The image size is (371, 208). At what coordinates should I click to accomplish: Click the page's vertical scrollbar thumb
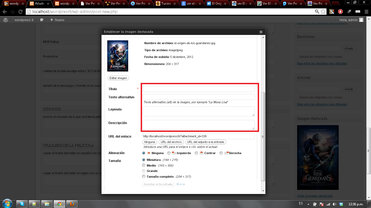[x=369, y=151]
